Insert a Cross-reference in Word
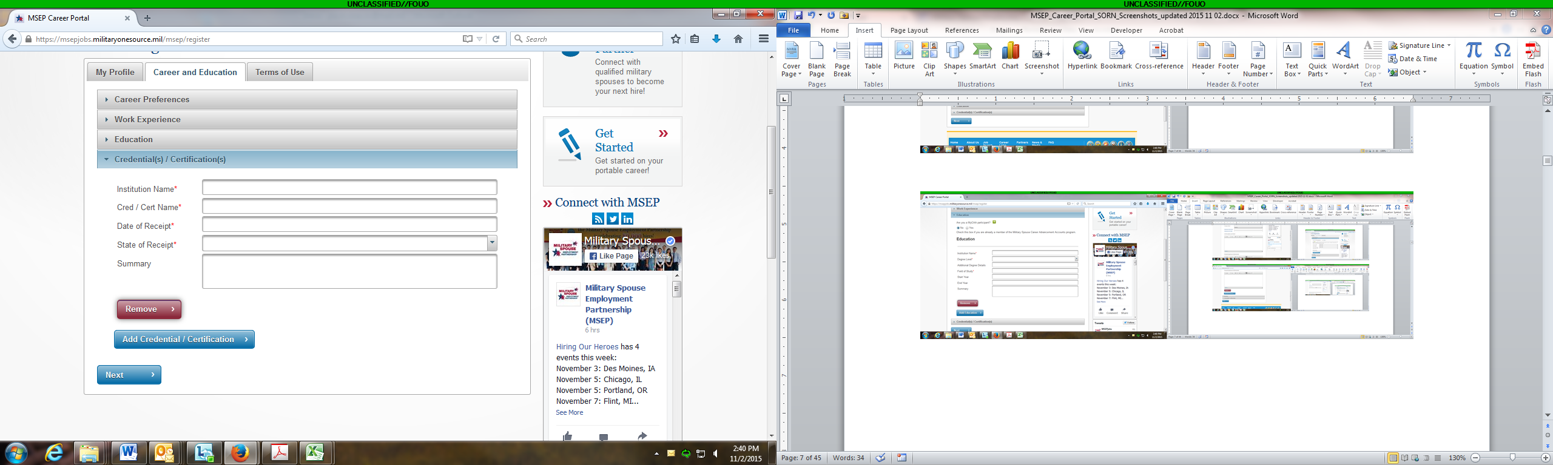This screenshot has height=465, width=1553. (x=1159, y=56)
